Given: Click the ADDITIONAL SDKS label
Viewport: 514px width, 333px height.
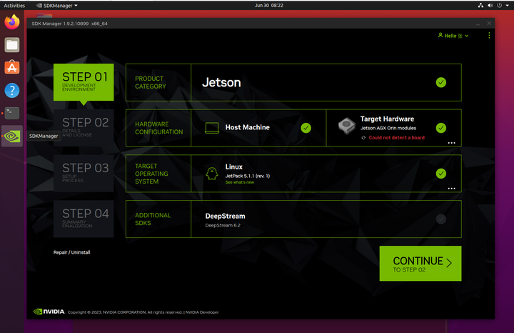Looking at the screenshot, I should [153, 219].
